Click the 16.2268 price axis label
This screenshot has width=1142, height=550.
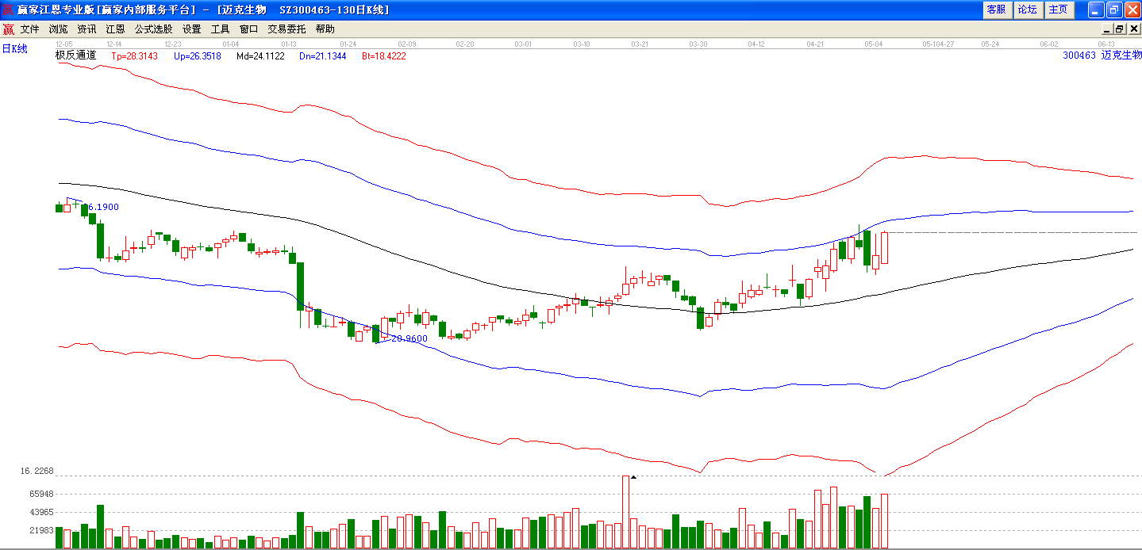pos(37,472)
